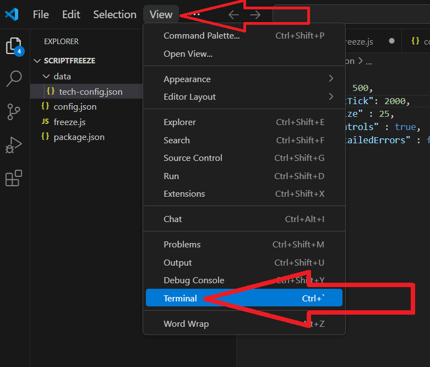
Task: Open the Explorer activity bar icon
Action: (x=14, y=46)
